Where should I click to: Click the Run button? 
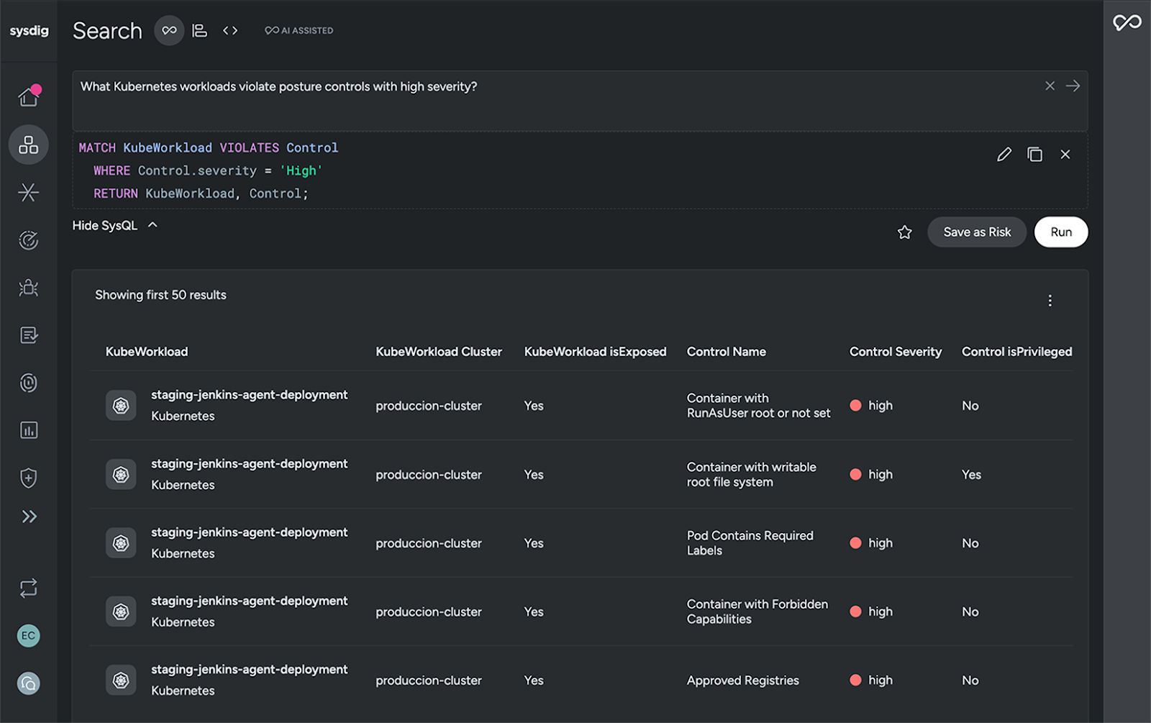(x=1060, y=232)
